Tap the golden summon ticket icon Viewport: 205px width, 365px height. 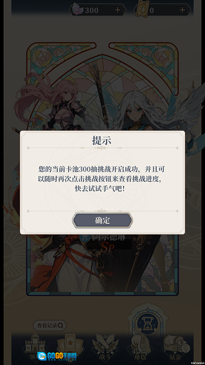(x=142, y=9)
